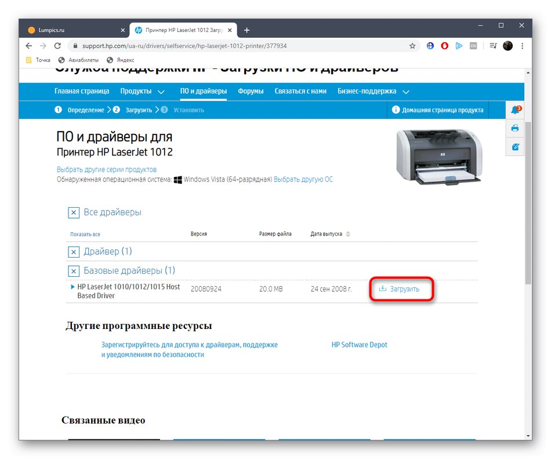Open the notifications bell with badge
Screen dimensions: 551x459
(515, 110)
